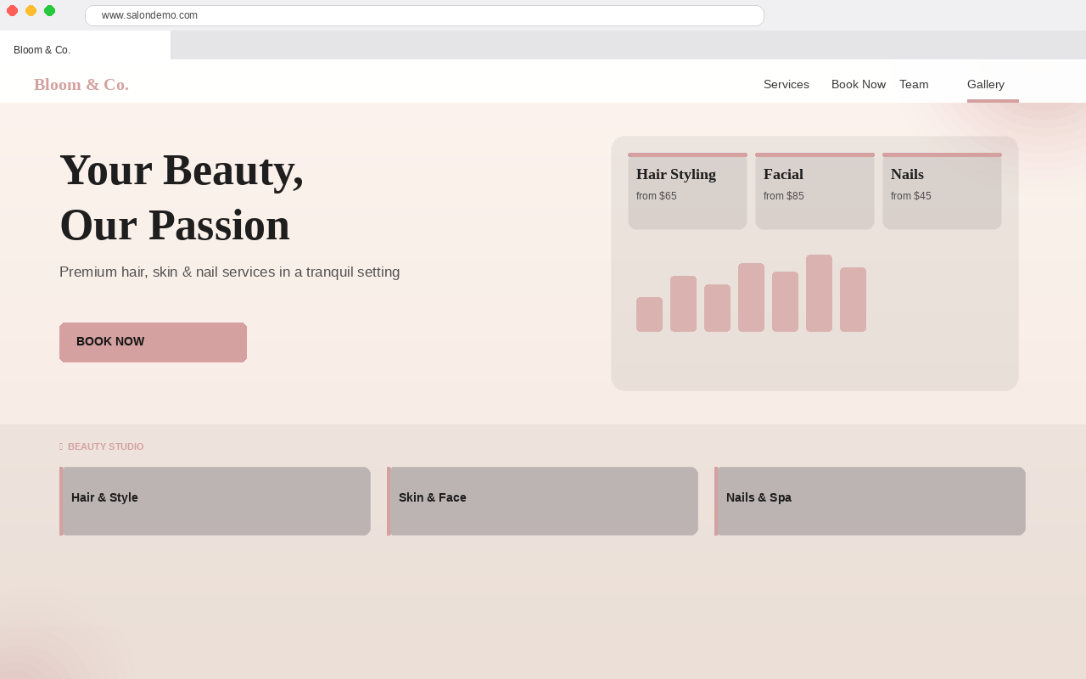Open the Hair Styling service card

(687, 191)
